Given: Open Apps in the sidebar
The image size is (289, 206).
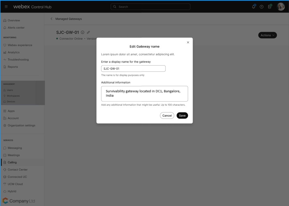Looking at the screenshot, I should coord(11,111).
